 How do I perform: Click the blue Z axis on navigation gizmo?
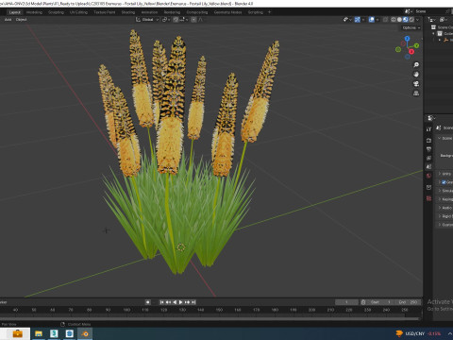[x=408, y=39]
